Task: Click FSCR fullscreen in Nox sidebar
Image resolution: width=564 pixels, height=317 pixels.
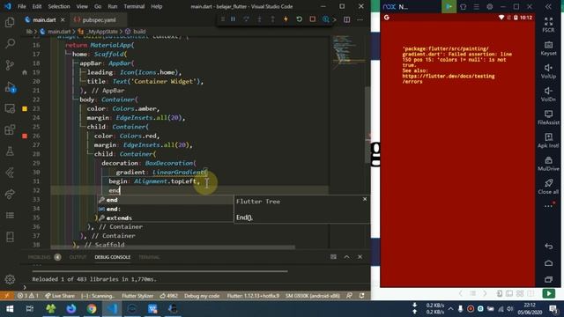Action: tap(548, 25)
